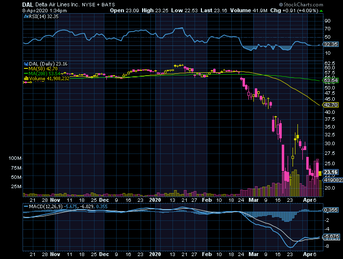Viewport: 343px width, 259px height.
Task: Click the Open 23.09 value
Action: 124,10
